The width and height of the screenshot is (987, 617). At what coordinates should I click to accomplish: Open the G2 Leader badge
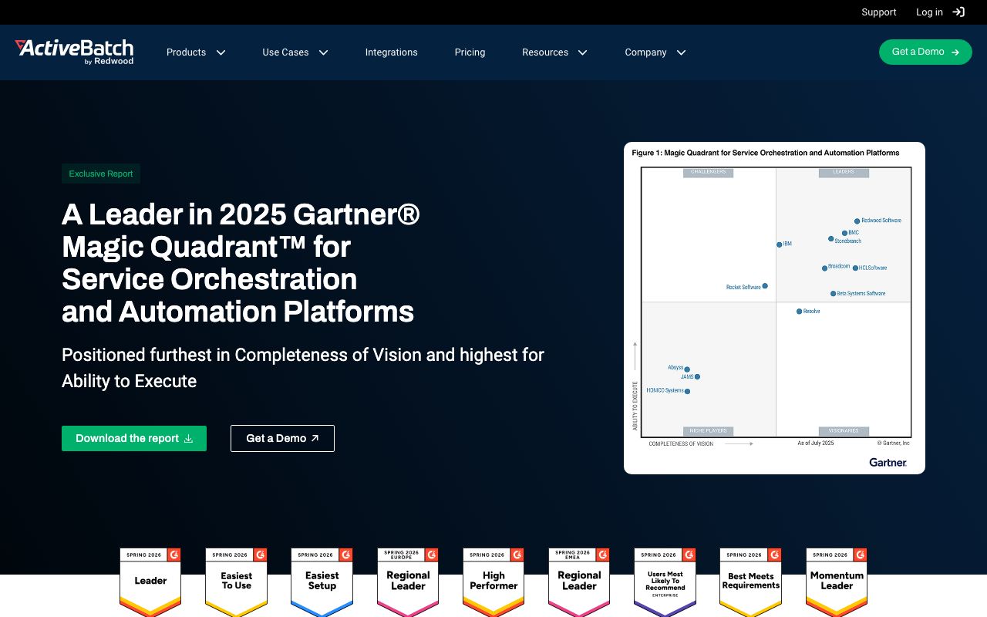[150, 582]
